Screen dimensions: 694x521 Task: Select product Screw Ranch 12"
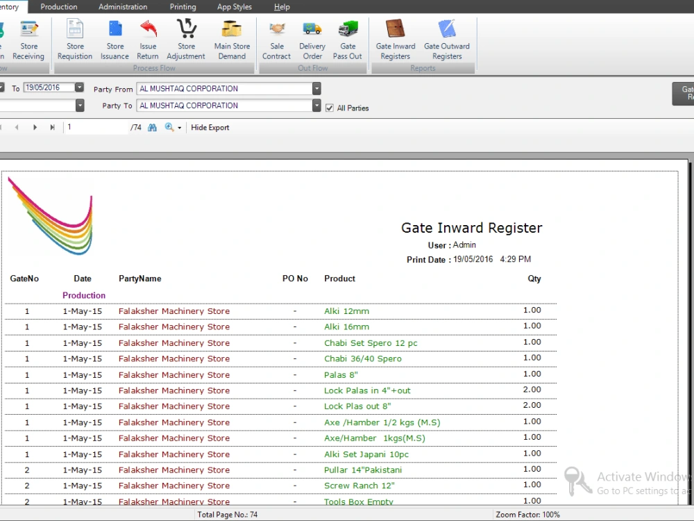tap(359, 486)
